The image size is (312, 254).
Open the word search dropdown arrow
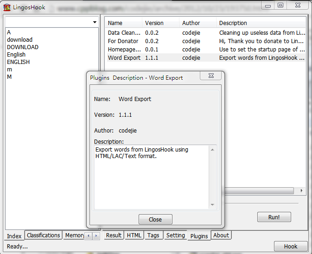95,22
